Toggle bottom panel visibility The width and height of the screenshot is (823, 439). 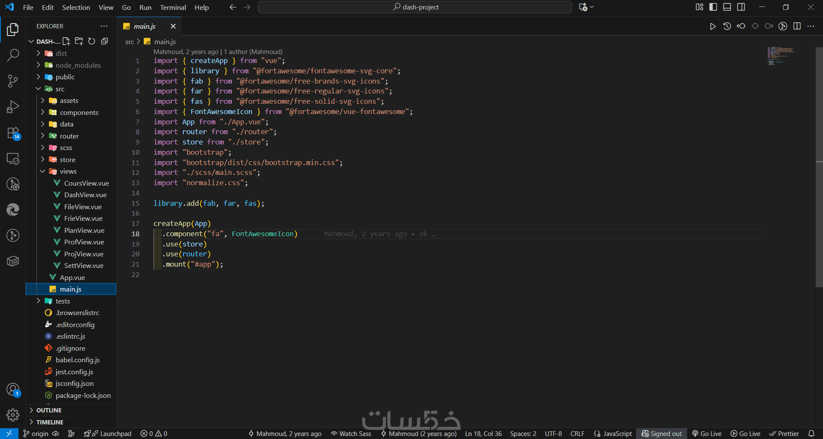click(x=727, y=7)
